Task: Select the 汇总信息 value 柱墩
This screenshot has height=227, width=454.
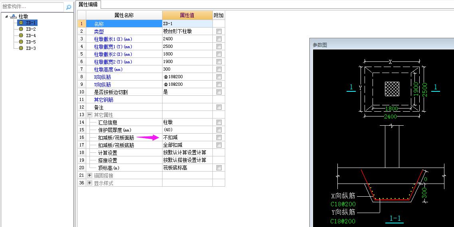Action: [x=187, y=122]
